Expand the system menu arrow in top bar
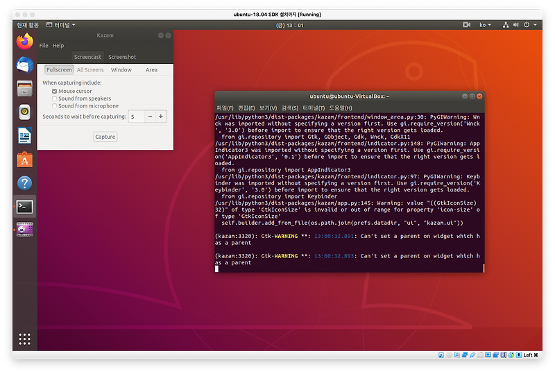555x374 pixels. [535, 25]
